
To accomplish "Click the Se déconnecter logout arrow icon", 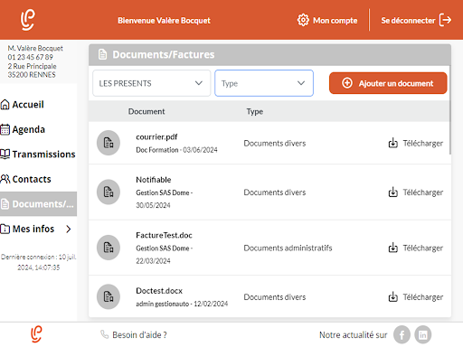I will click(445, 20).
